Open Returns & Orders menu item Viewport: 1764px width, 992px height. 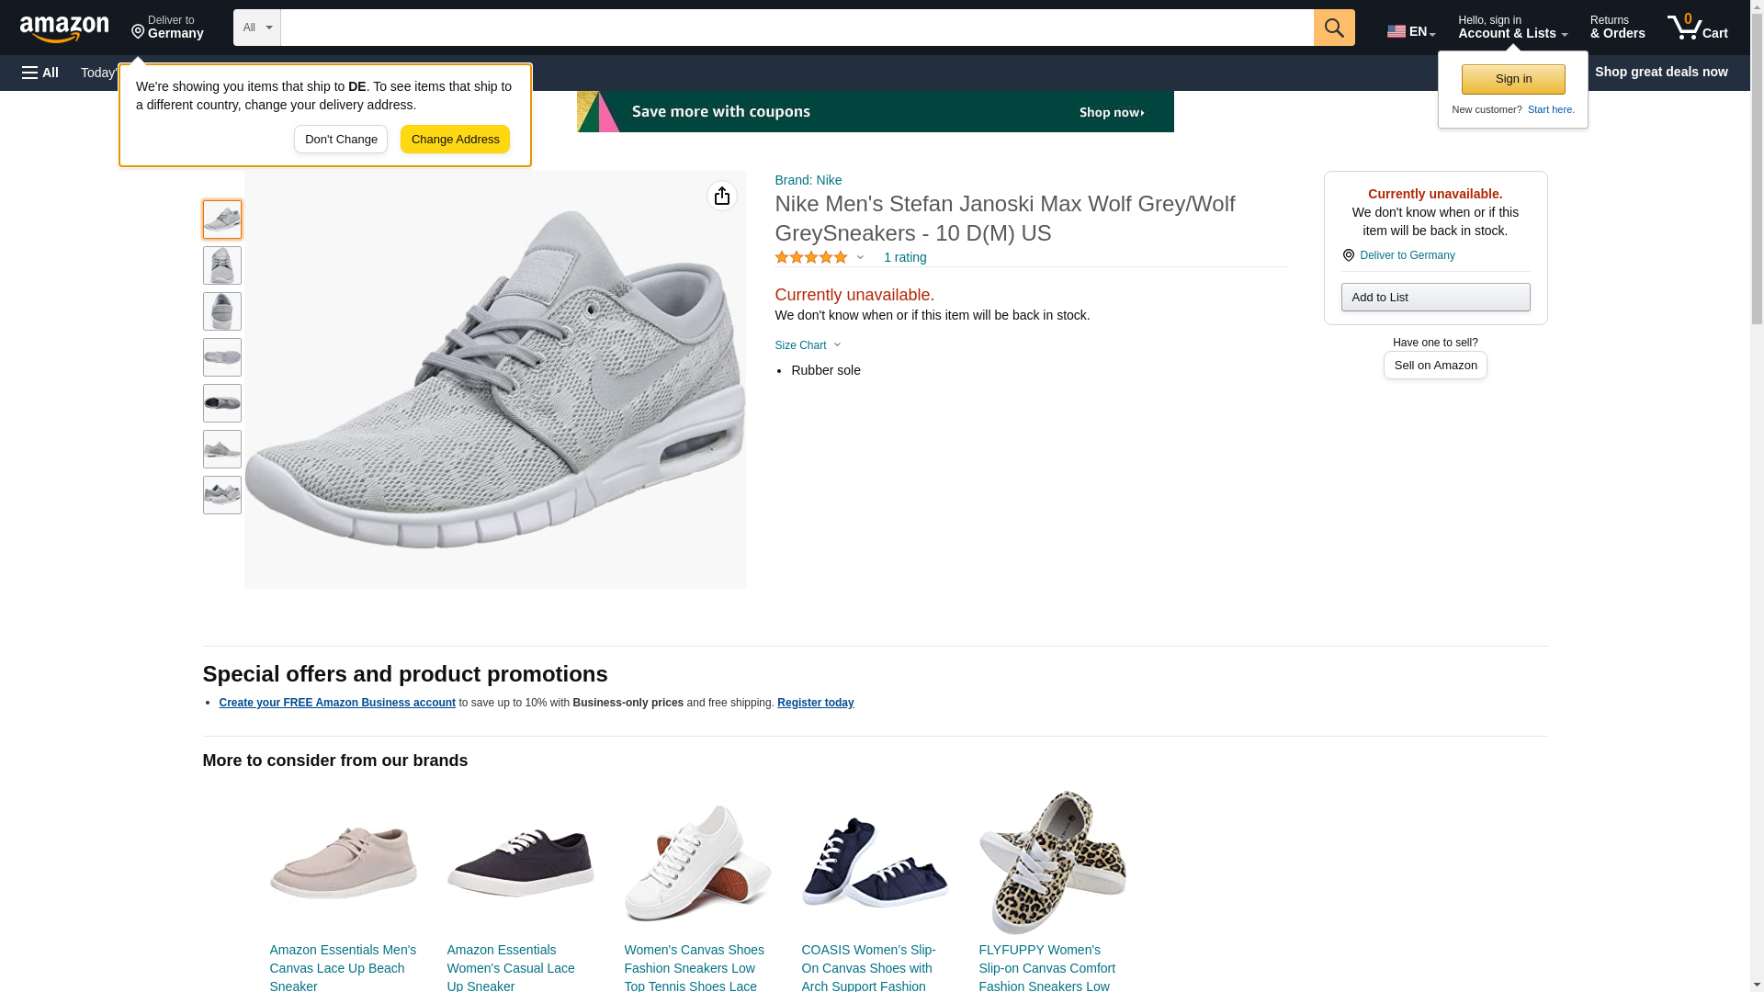coord(1617,28)
